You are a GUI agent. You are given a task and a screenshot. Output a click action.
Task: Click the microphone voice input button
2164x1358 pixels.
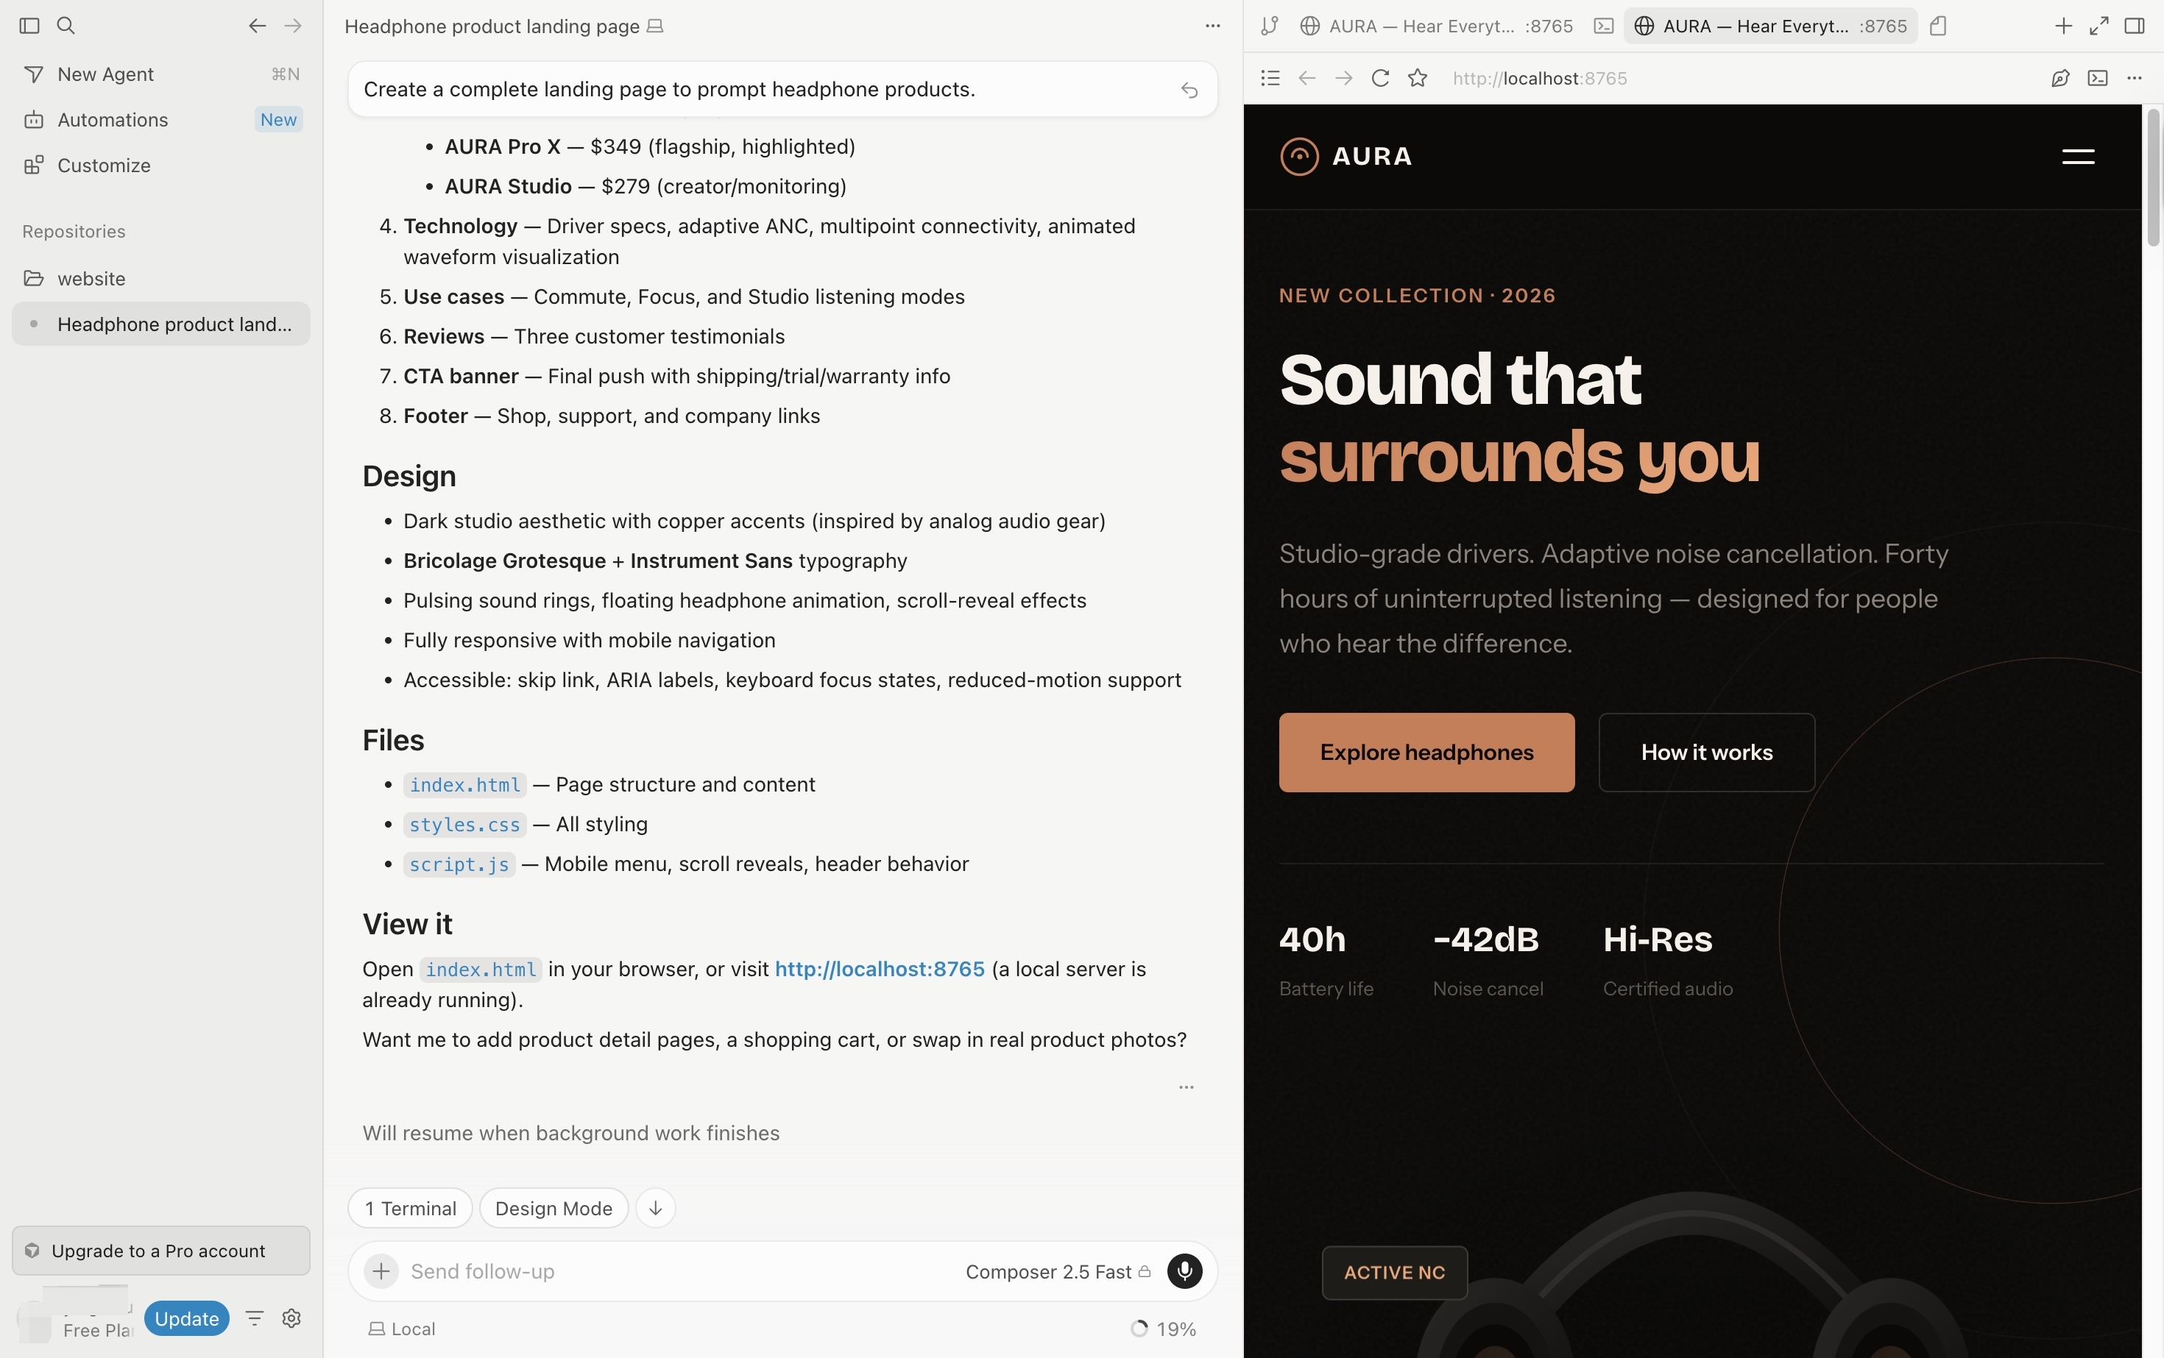pyautogui.click(x=1184, y=1271)
